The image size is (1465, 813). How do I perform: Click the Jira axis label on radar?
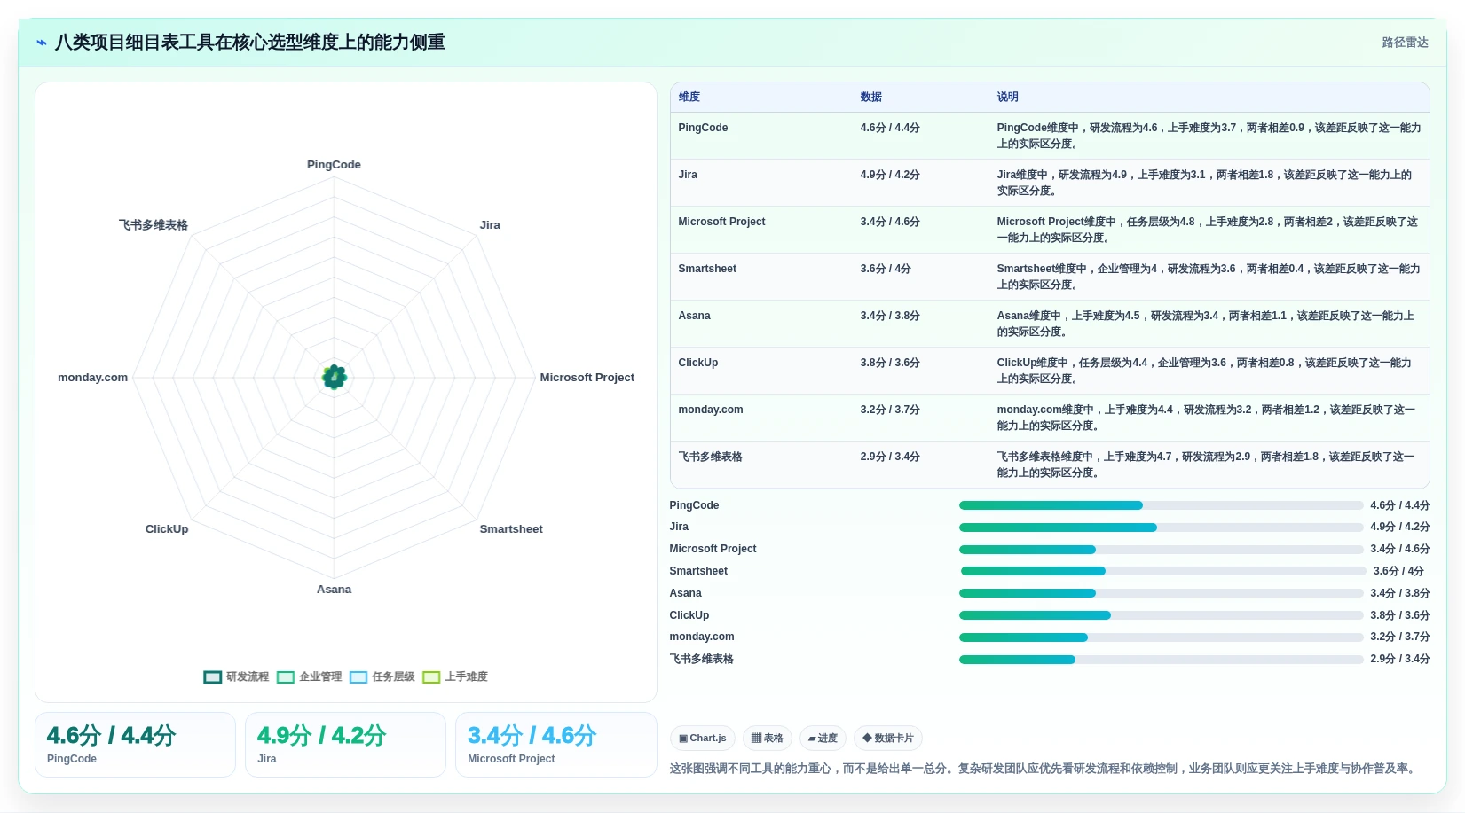[490, 225]
